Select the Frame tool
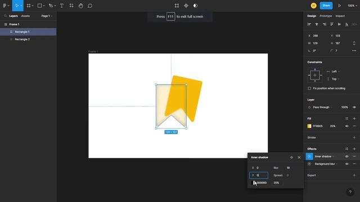Image resolution: width=360 pixels, height=202 pixels. tap(29, 6)
